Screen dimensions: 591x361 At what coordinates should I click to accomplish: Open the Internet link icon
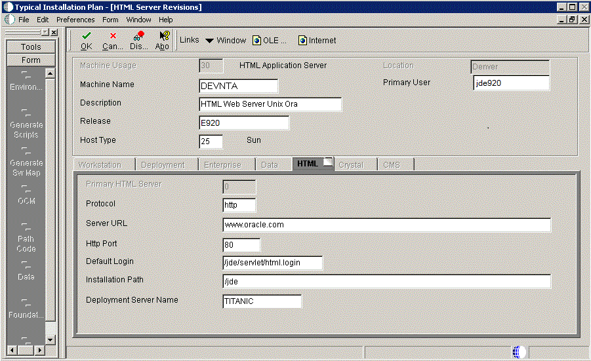coord(302,40)
